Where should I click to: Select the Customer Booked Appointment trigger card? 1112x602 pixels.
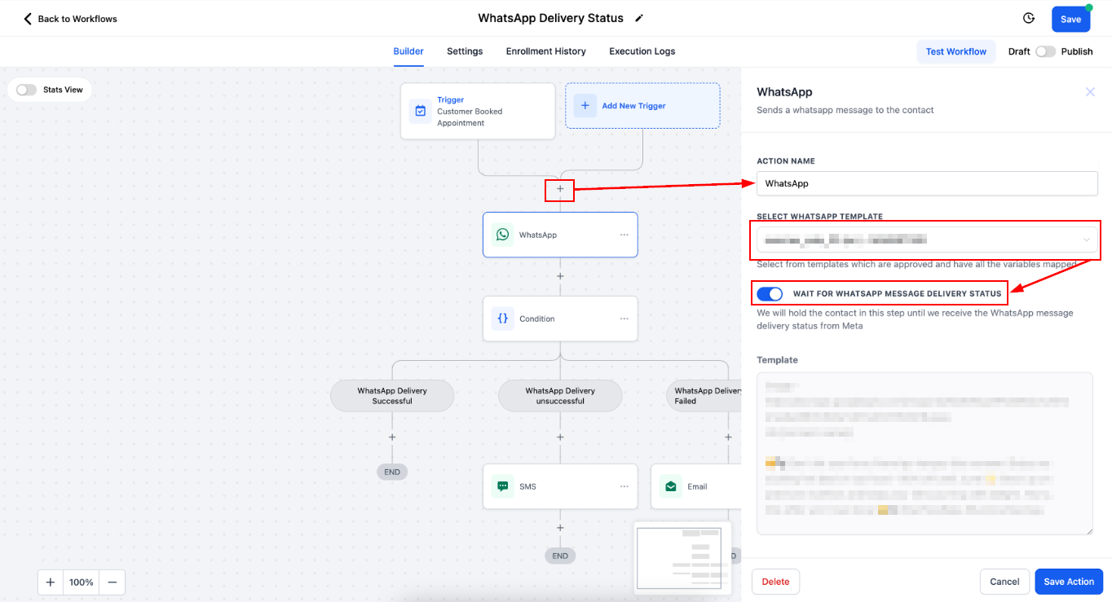[478, 111]
